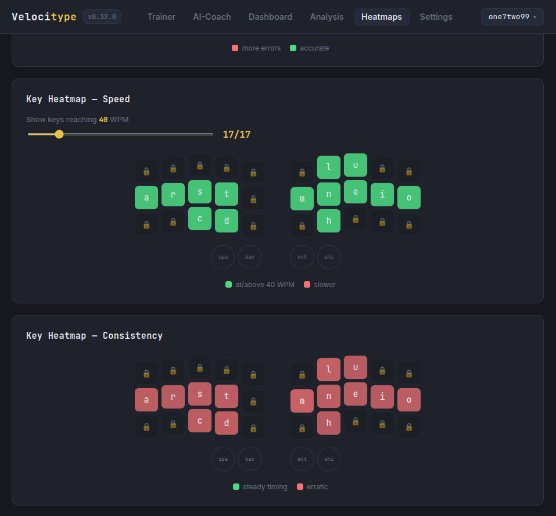Click the 'm' key in Speed heatmap
The image size is (556, 516).
pos(302,199)
